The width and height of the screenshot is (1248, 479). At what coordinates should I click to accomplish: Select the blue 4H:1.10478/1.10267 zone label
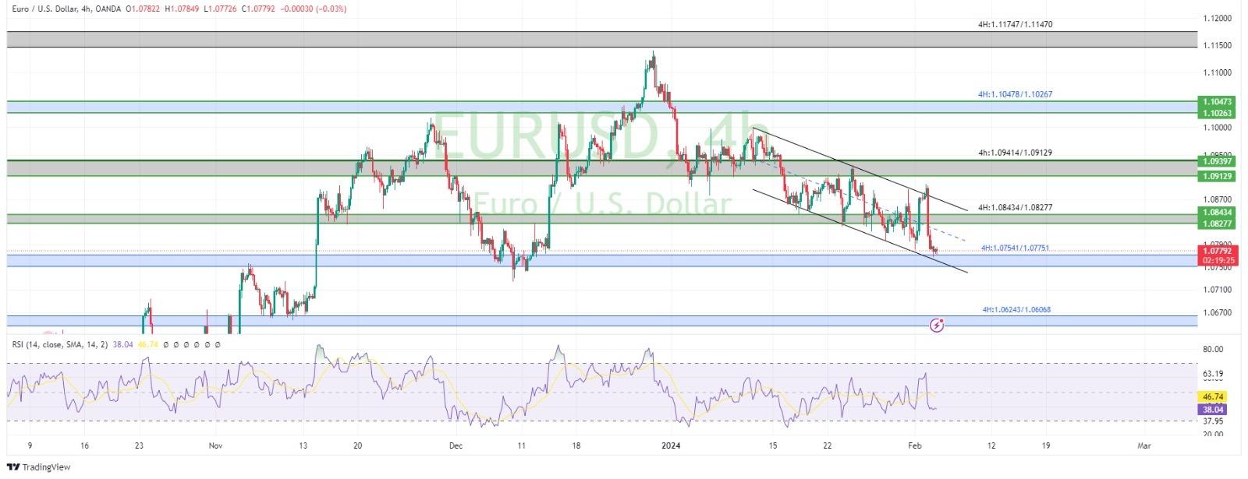1015,94
